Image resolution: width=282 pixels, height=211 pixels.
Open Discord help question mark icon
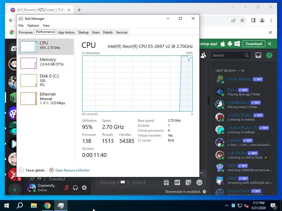pyautogui.click(x=269, y=55)
